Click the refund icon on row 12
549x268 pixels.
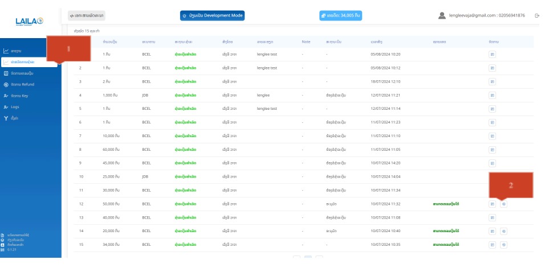pyautogui.click(x=503, y=204)
